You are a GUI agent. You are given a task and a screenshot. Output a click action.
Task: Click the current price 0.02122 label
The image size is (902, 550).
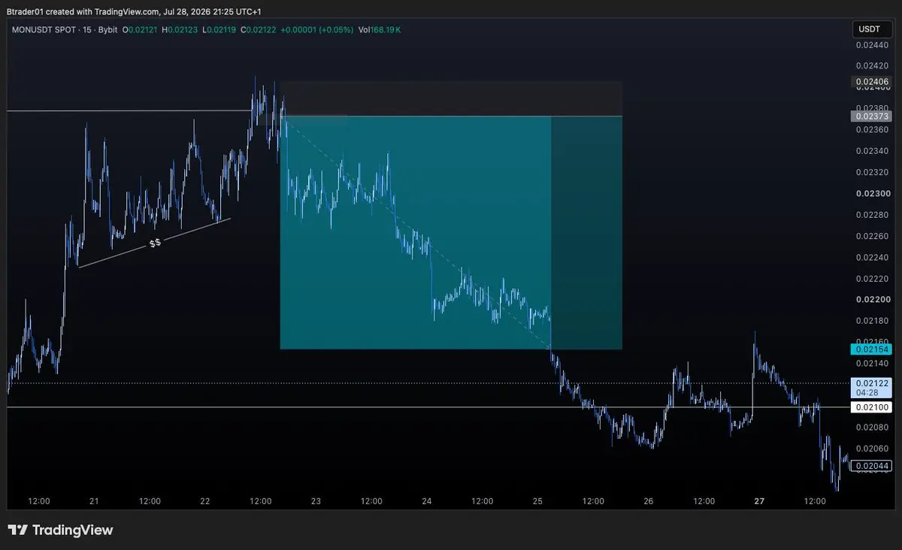pos(870,383)
